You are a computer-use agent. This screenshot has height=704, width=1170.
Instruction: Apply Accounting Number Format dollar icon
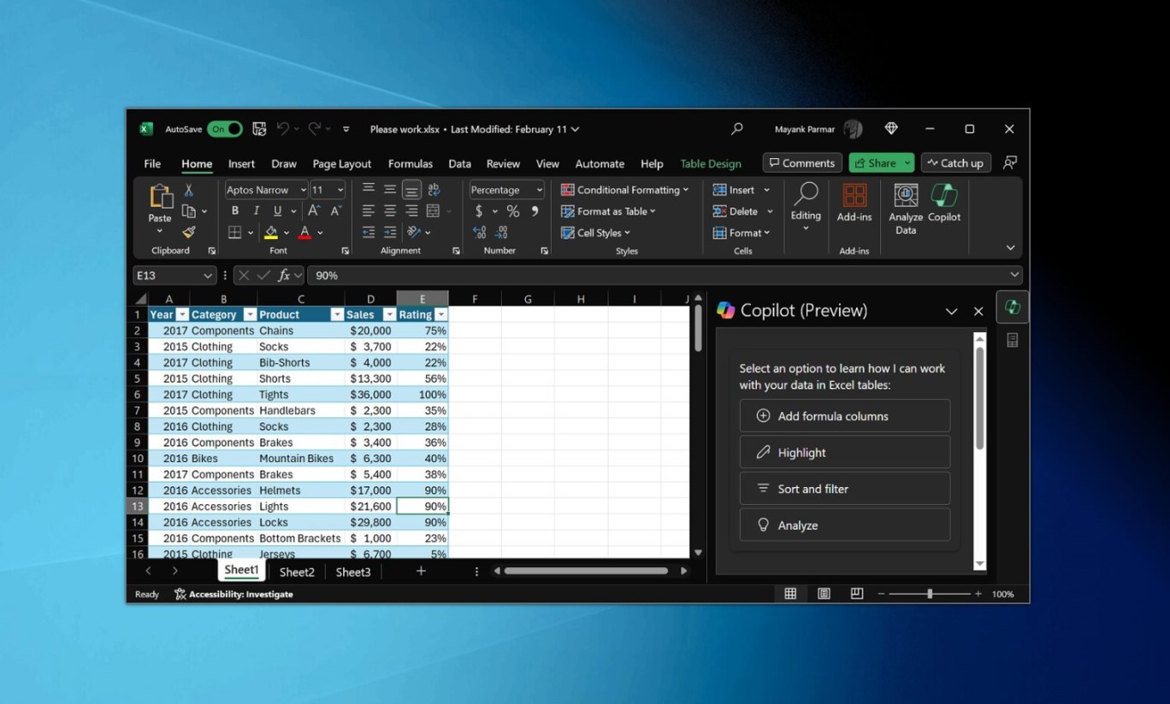pos(479,211)
